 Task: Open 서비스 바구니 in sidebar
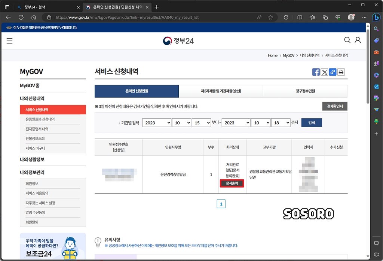pos(36,148)
